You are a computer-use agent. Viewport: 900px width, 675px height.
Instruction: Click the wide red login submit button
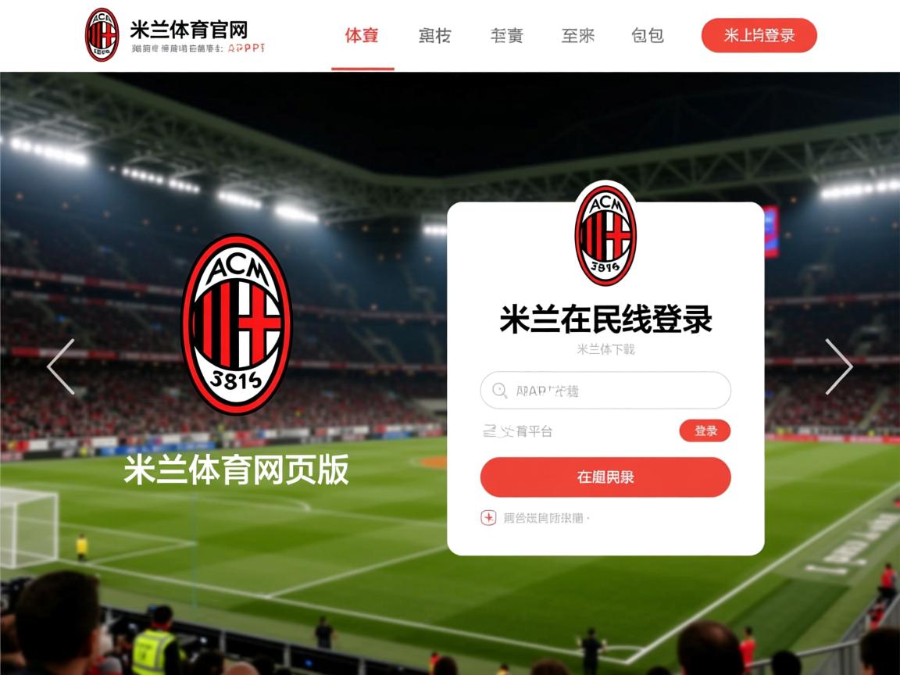[605, 477]
